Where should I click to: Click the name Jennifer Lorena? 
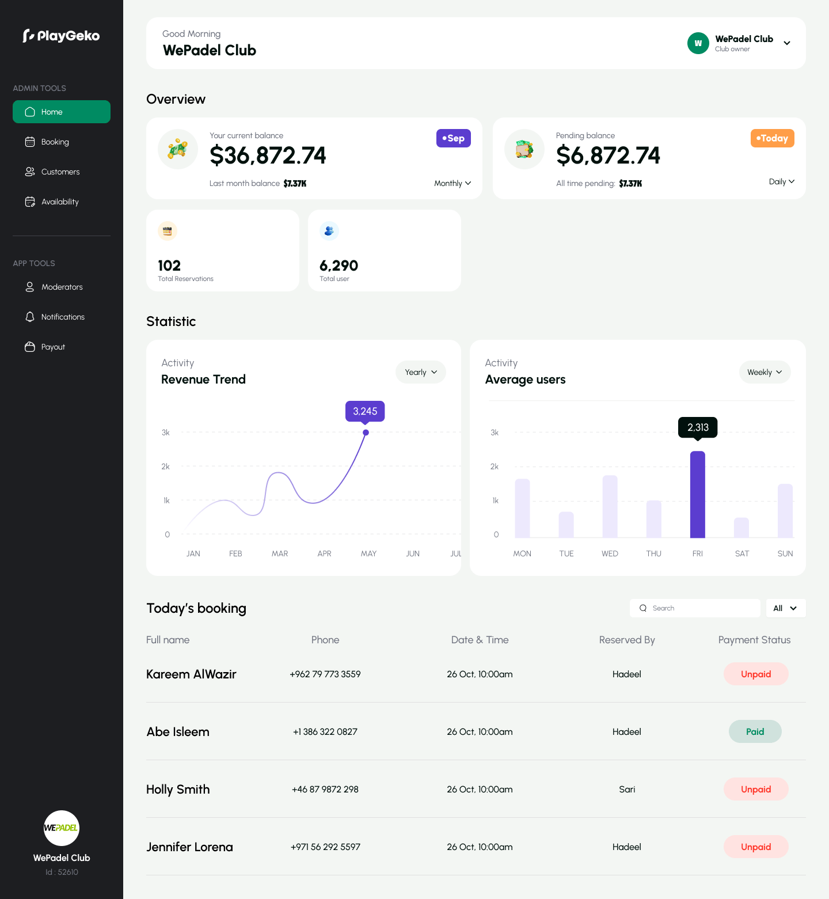tap(189, 847)
